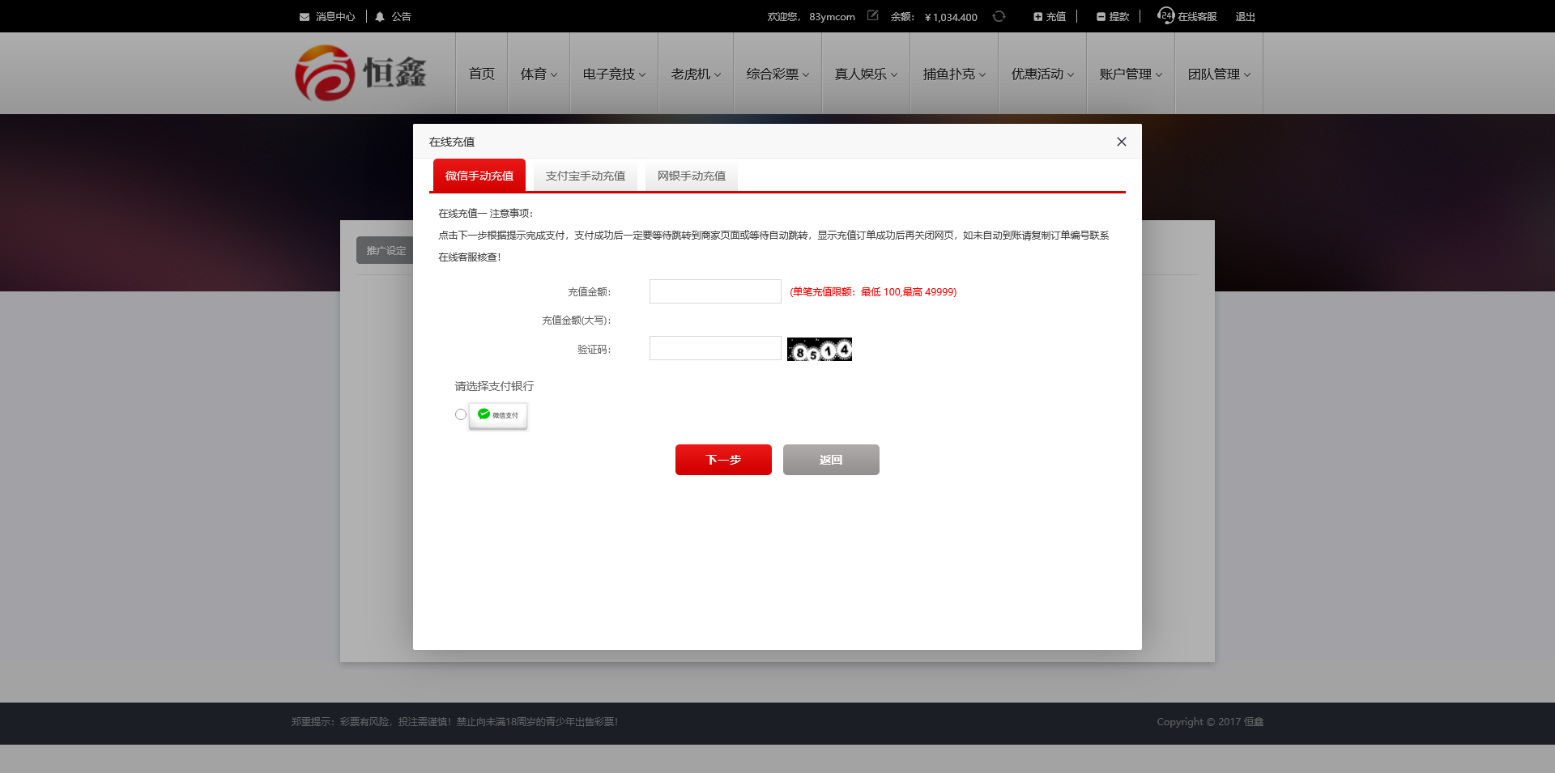The width and height of the screenshot is (1555, 773).
Task: Open the 首页 nav item
Action: pyautogui.click(x=482, y=74)
